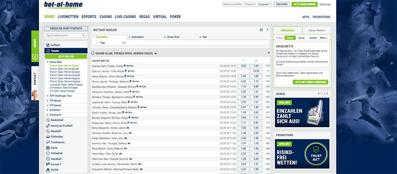The image size is (397, 174).
Task: Print the betting list via printer icon
Action: [x=261, y=30]
